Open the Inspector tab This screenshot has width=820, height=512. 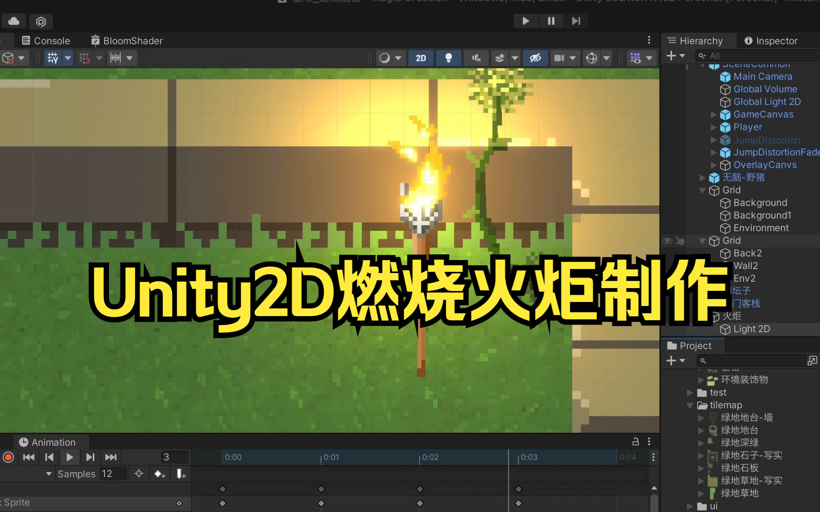771,41
